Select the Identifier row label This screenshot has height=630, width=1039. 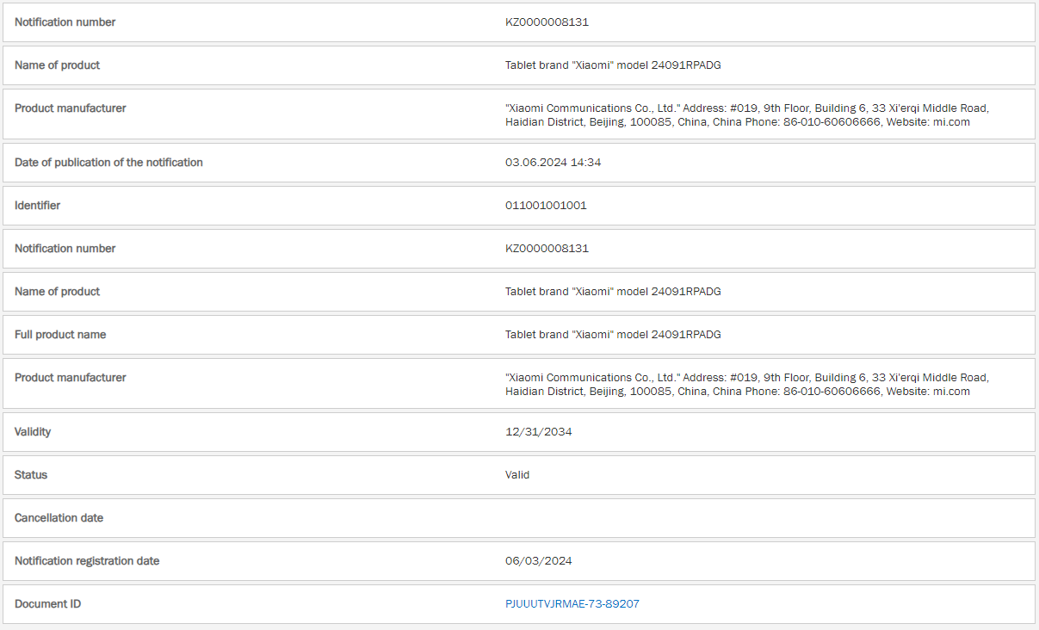click(x=38, y=206)
